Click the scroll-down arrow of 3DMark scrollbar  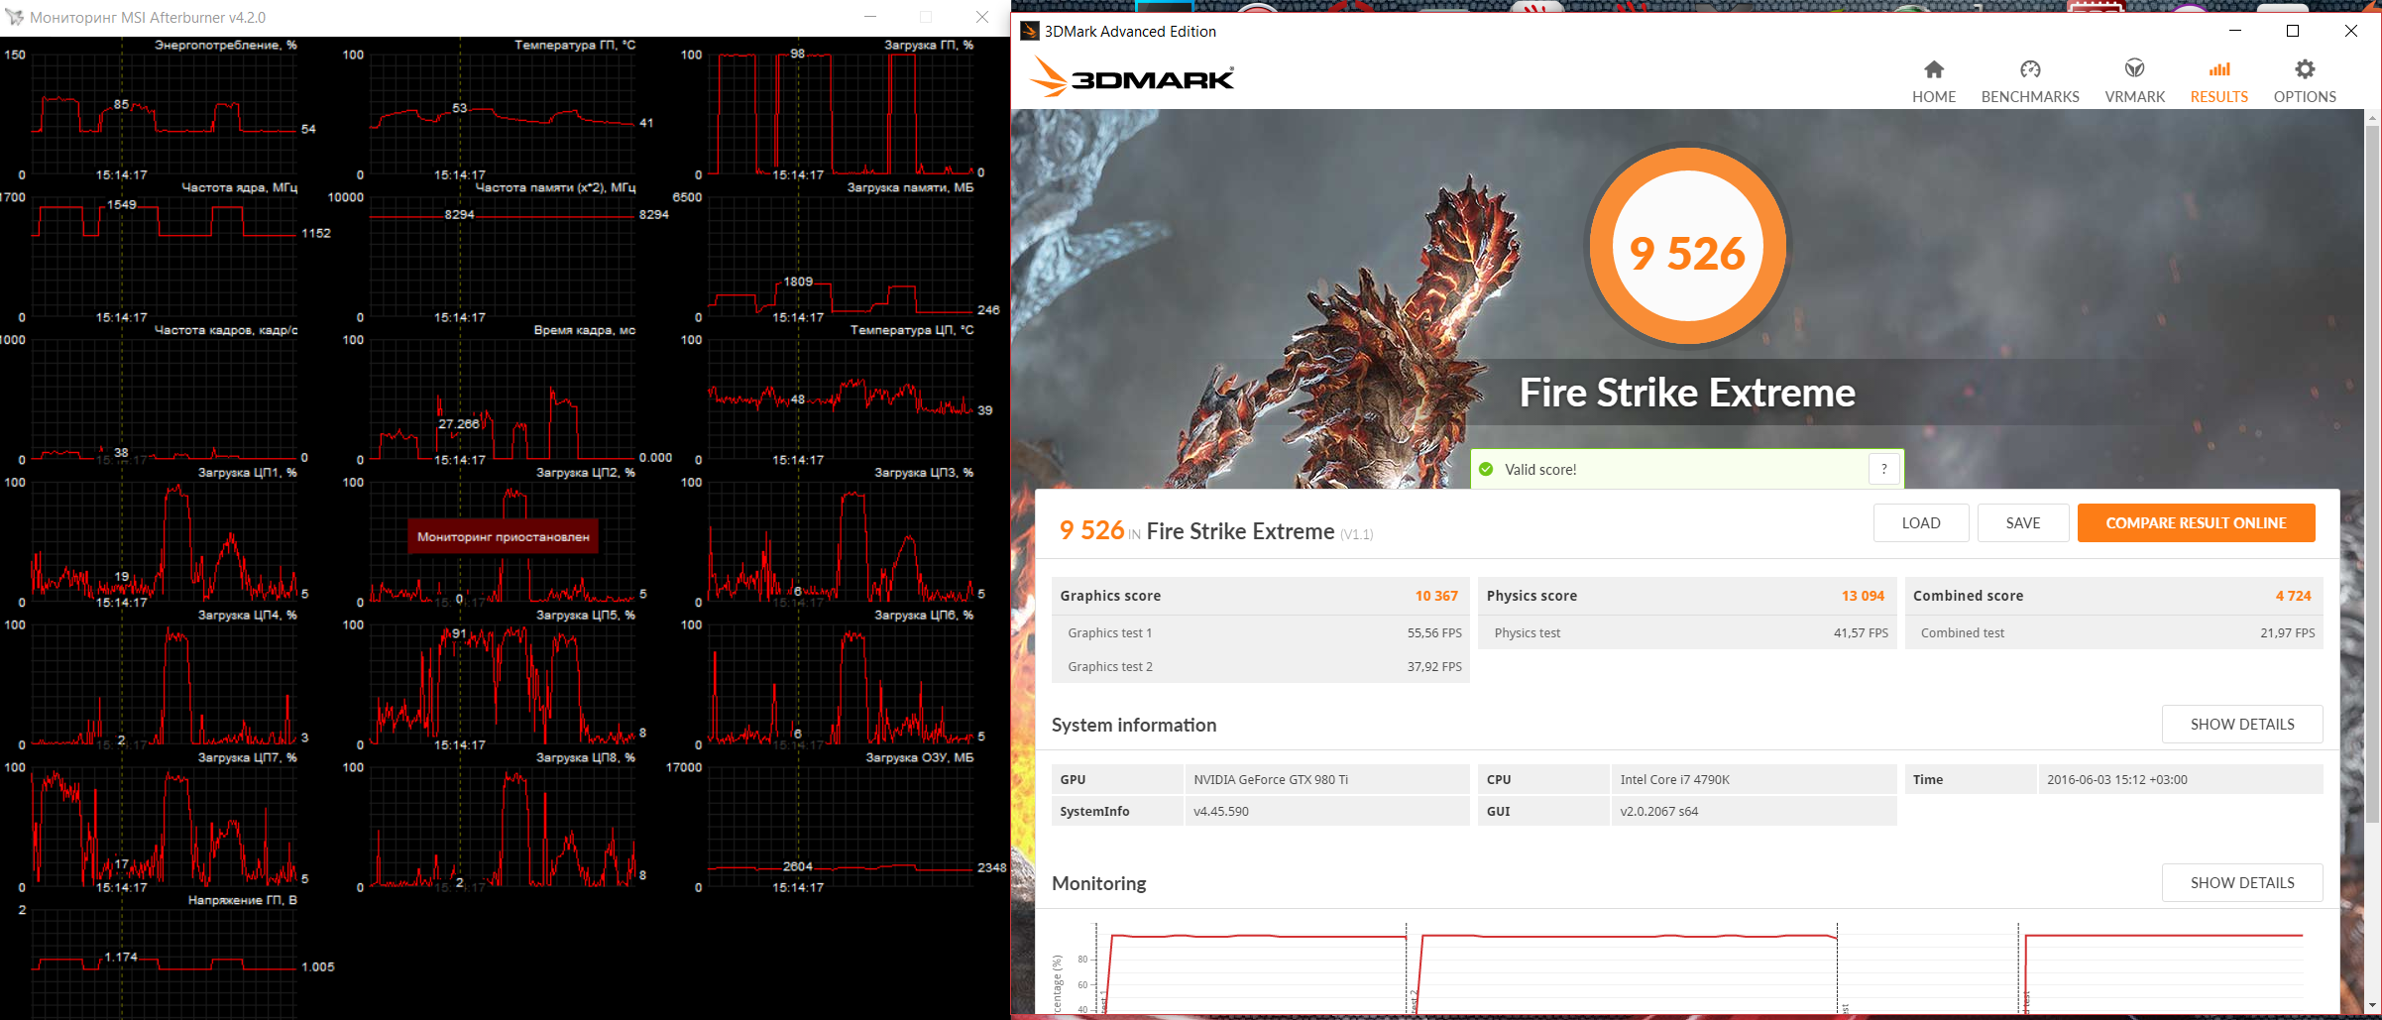(x=2372, y=1006)
